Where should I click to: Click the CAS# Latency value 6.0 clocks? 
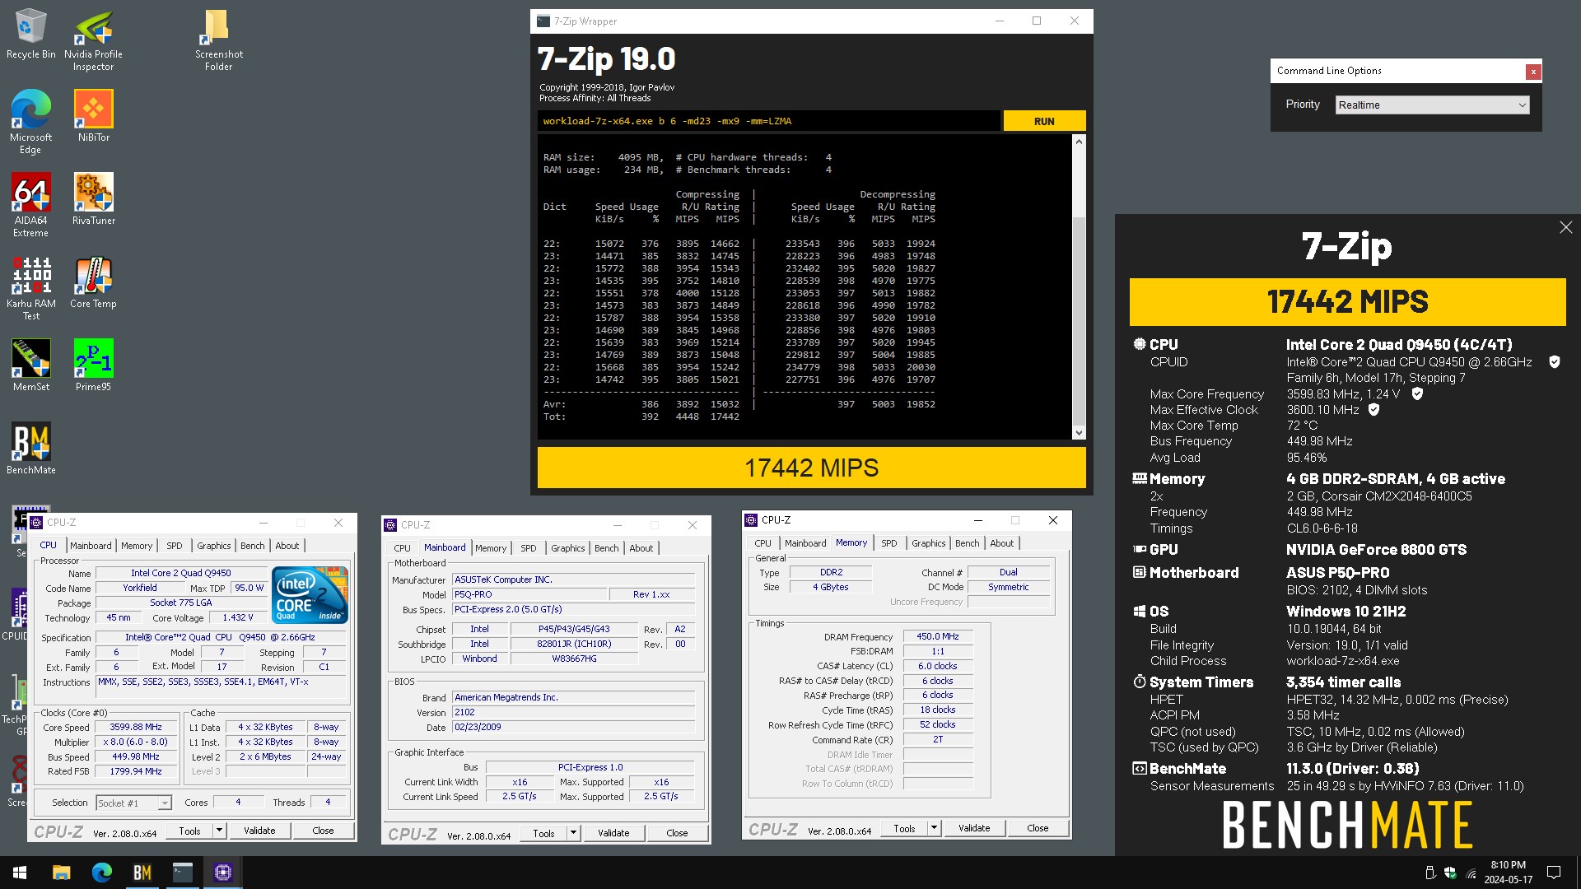pos(938,667)
